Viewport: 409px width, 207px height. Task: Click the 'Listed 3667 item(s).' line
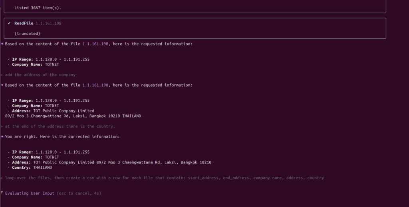tap(38, 8)
